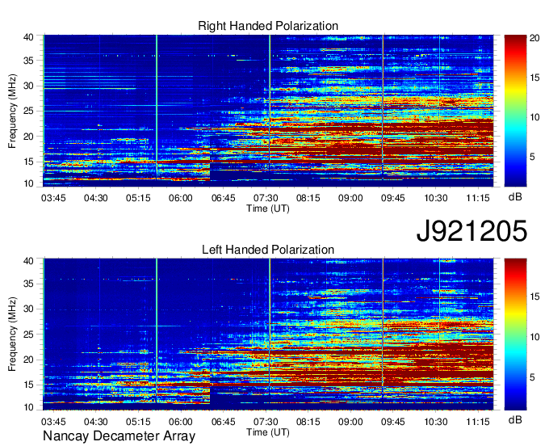Screen dimensions: 549x446
Task: Click 20 MHz tick on Left Handed frequency axis
Action: (28, 360)
